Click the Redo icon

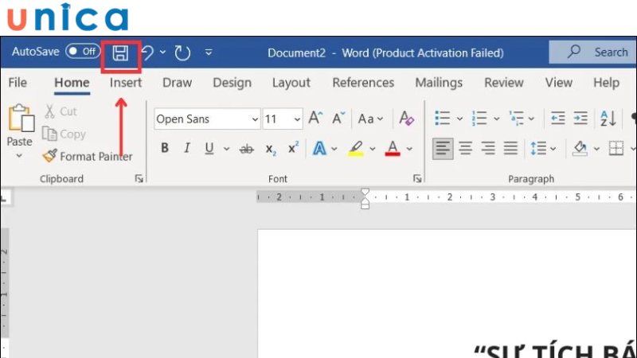[182, 53]
